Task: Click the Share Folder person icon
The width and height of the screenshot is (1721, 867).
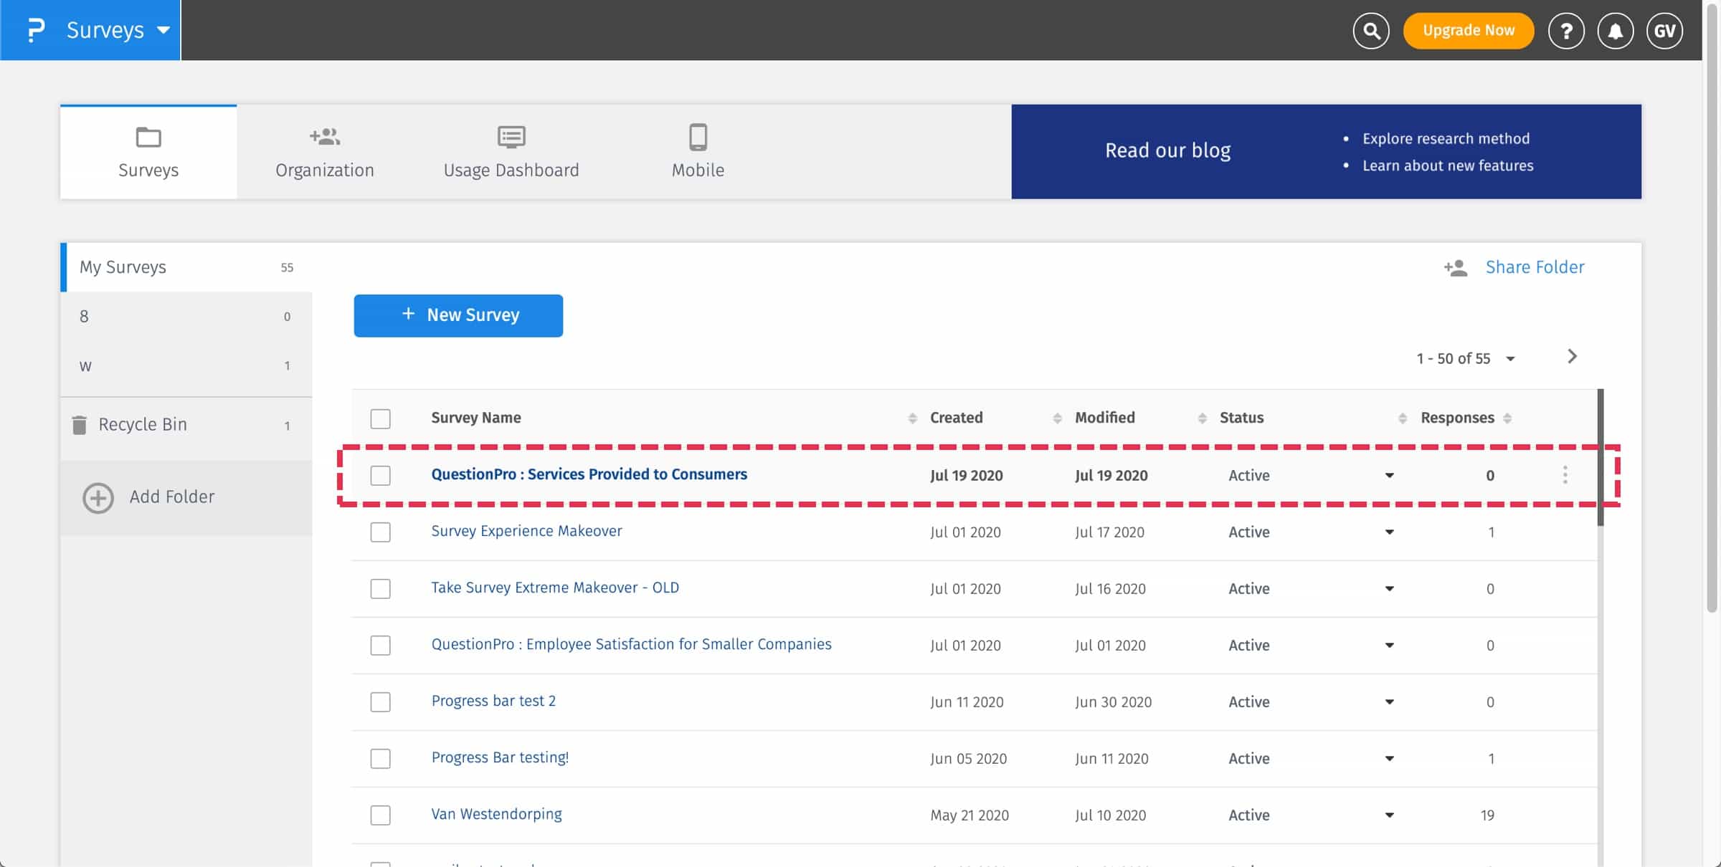Action: [1456, 268]
